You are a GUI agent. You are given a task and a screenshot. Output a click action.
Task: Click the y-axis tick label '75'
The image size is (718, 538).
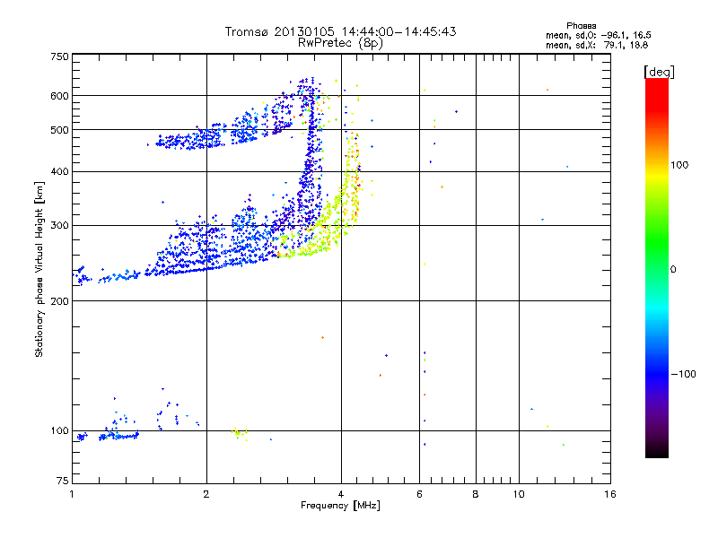click(63, 481)
